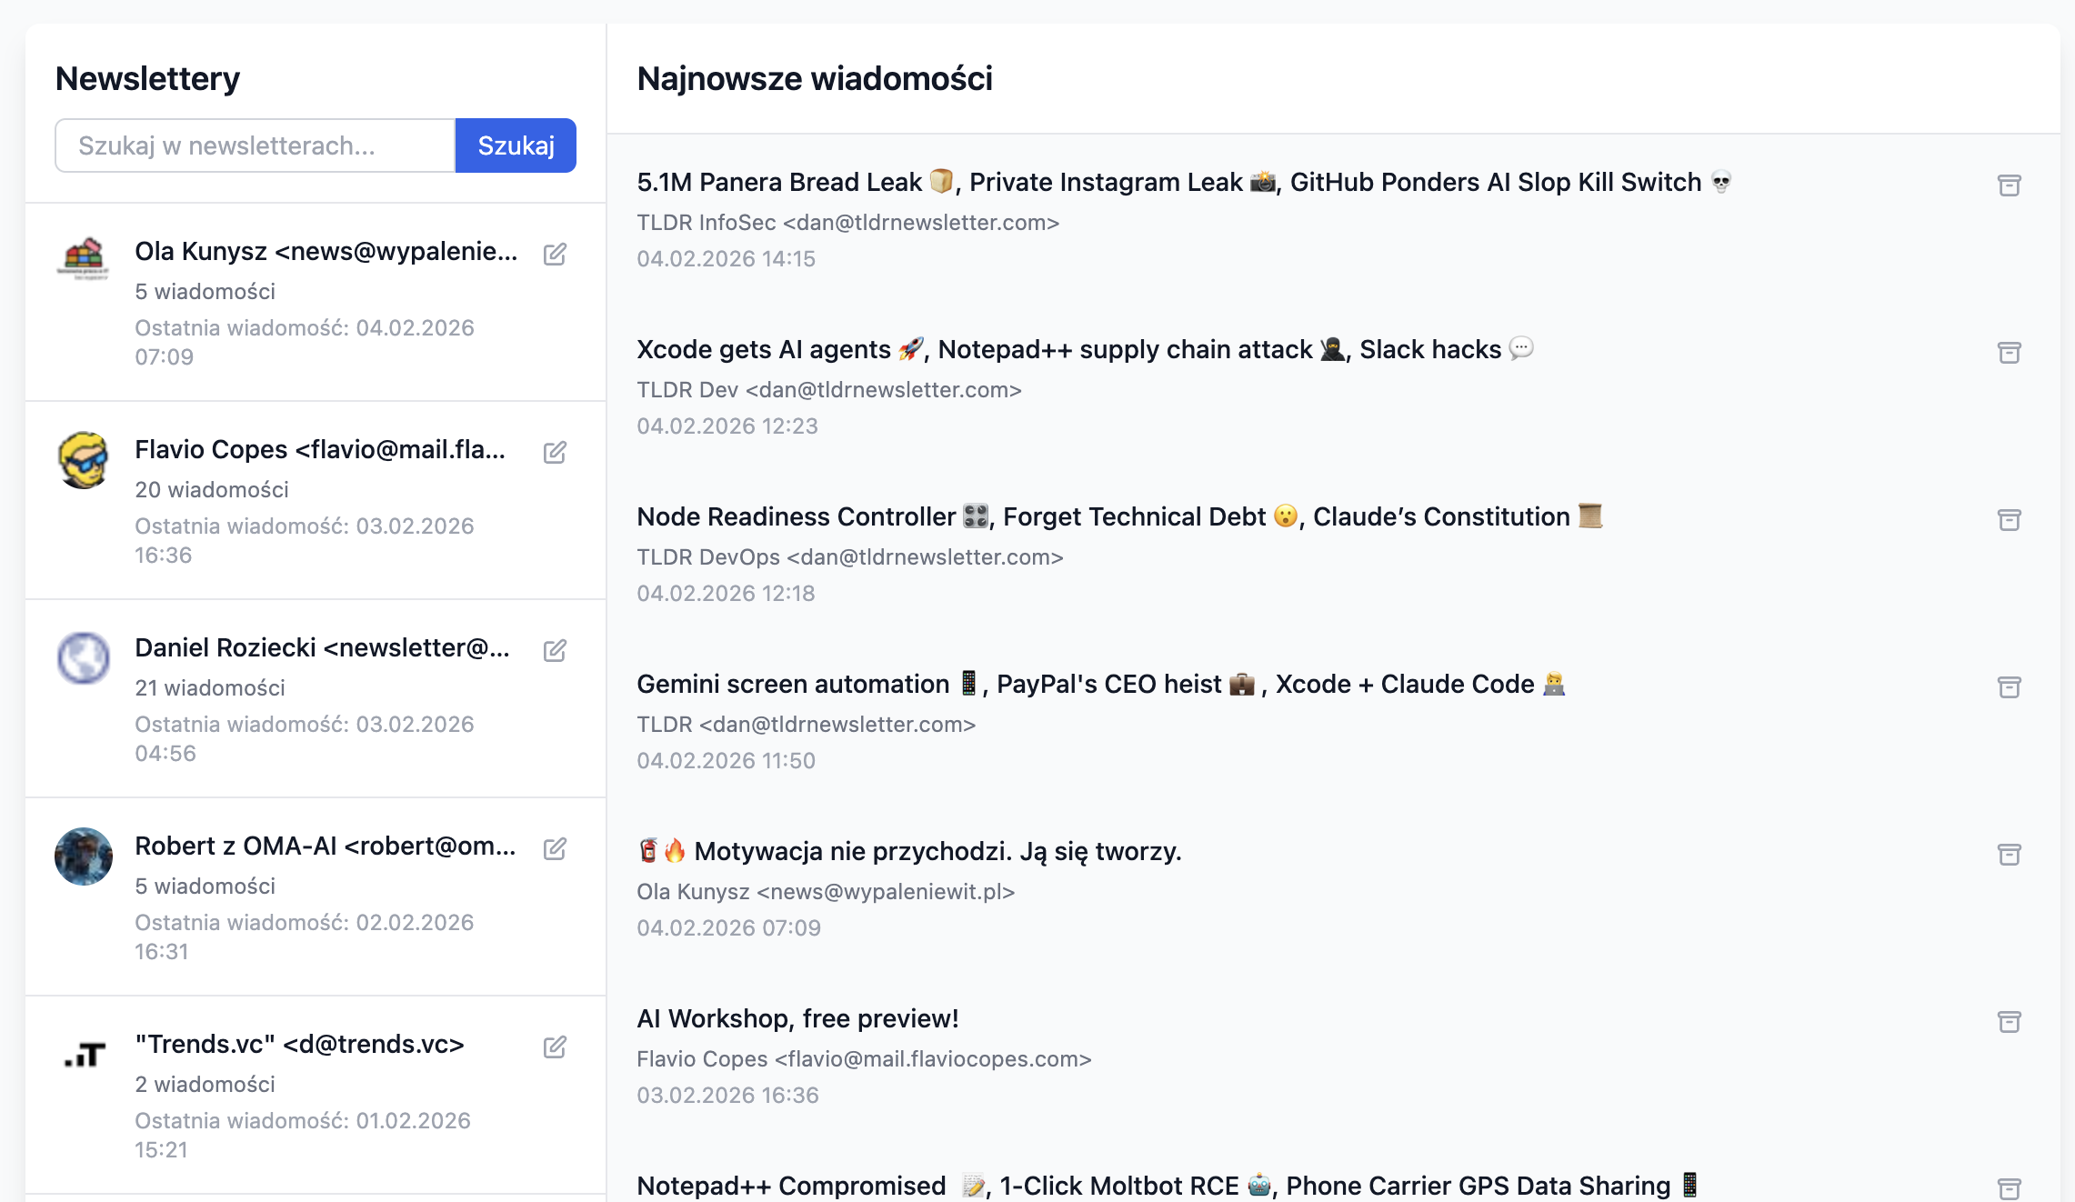This screenshot has height=1202, width=2075.
Task: Click timestamp '04.02.2026 12:18'
Action: pos(726,594)
